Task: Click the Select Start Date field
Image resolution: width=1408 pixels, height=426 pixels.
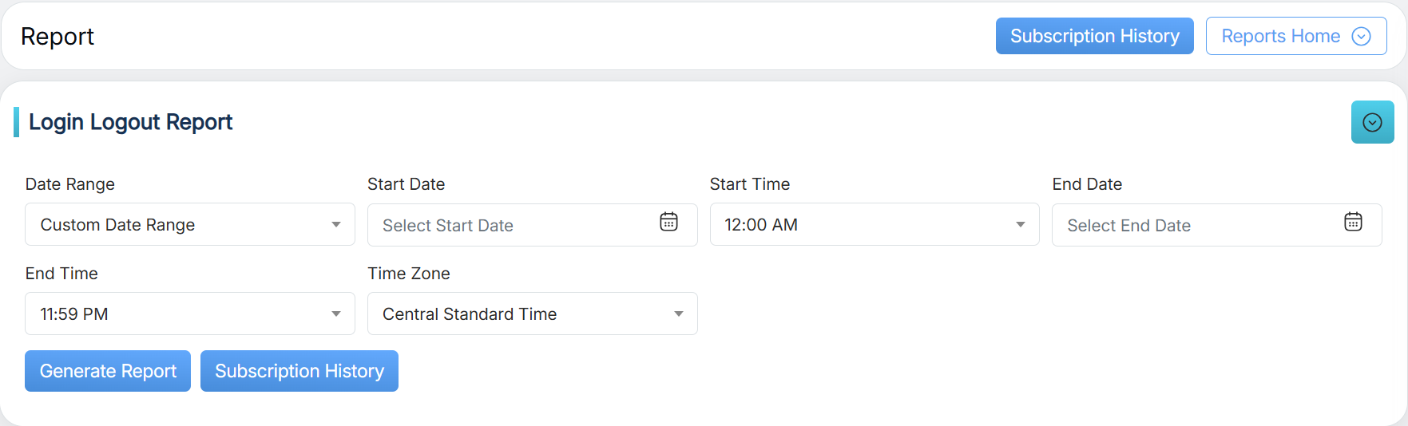Action: click(x=511, y=226)
